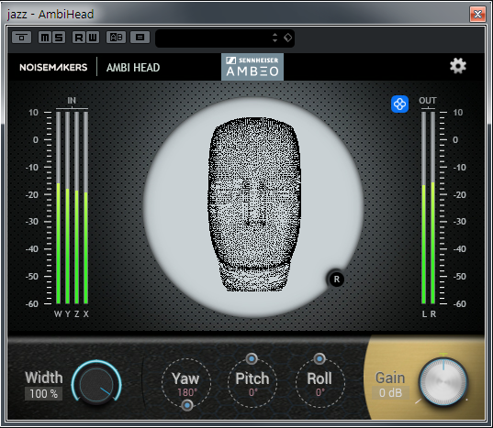Click the Sennheiser AMBEO logo
The width and height of the screenshot is (493, 428).
pos(252,67)
